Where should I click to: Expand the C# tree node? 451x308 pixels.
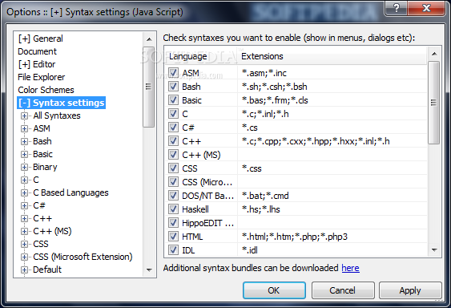pyautogui.click(x=25, y=205)
